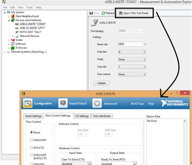Click the Advanced gear icon

(x=97, y=103)
